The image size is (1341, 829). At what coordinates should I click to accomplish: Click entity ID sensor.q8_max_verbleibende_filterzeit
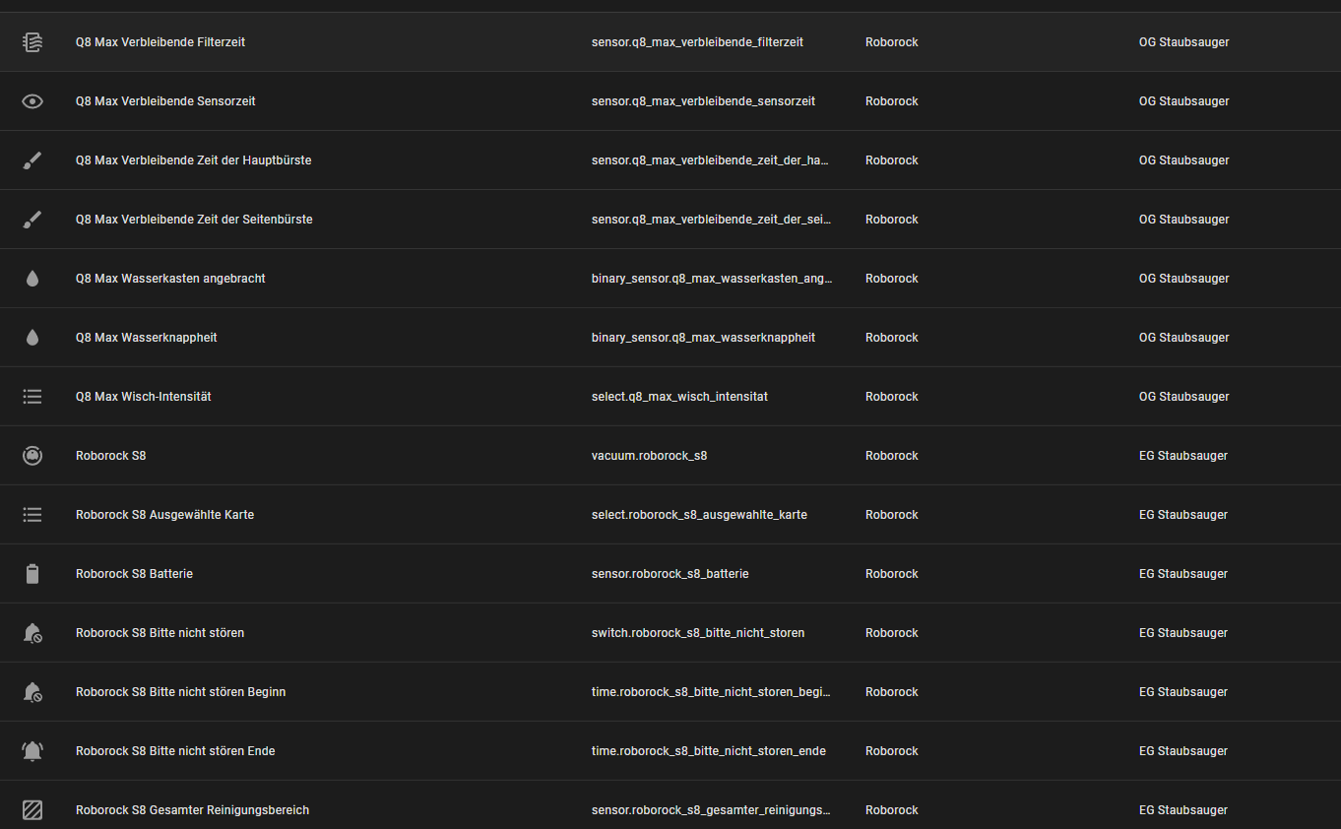click(x=697, y=42)
